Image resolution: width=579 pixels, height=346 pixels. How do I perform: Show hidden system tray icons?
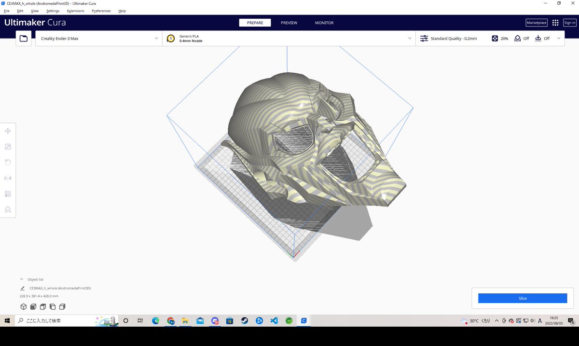pos(497,320)
